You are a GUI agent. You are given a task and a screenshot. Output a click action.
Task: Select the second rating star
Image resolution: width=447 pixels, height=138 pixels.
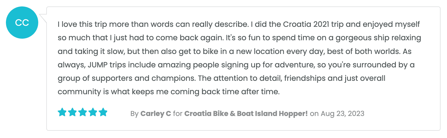pyautogui.click(x=72, y=112)
